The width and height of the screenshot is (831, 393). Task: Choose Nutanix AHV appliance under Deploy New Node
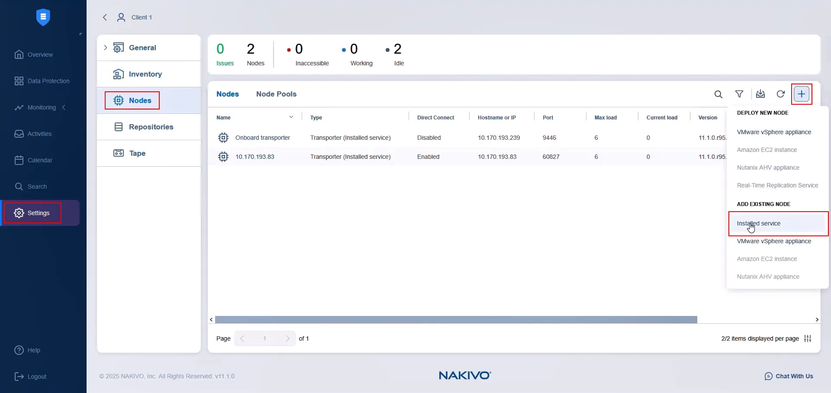(x=768, y=168)
